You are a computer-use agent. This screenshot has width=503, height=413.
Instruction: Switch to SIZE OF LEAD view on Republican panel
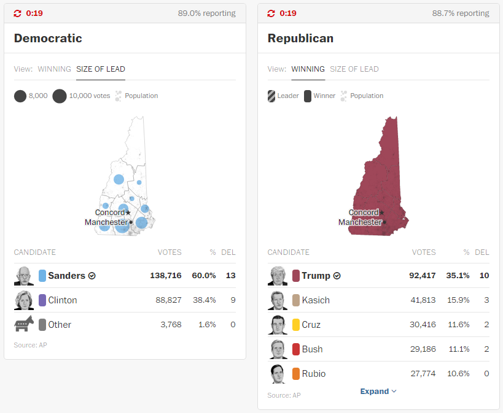(354, 69)
